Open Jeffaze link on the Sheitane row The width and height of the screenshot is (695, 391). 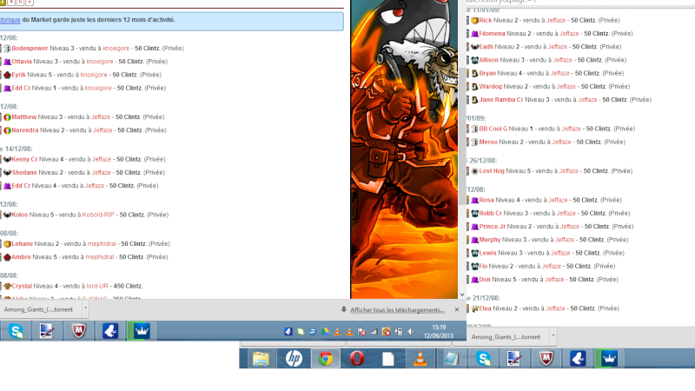point(101,172)
